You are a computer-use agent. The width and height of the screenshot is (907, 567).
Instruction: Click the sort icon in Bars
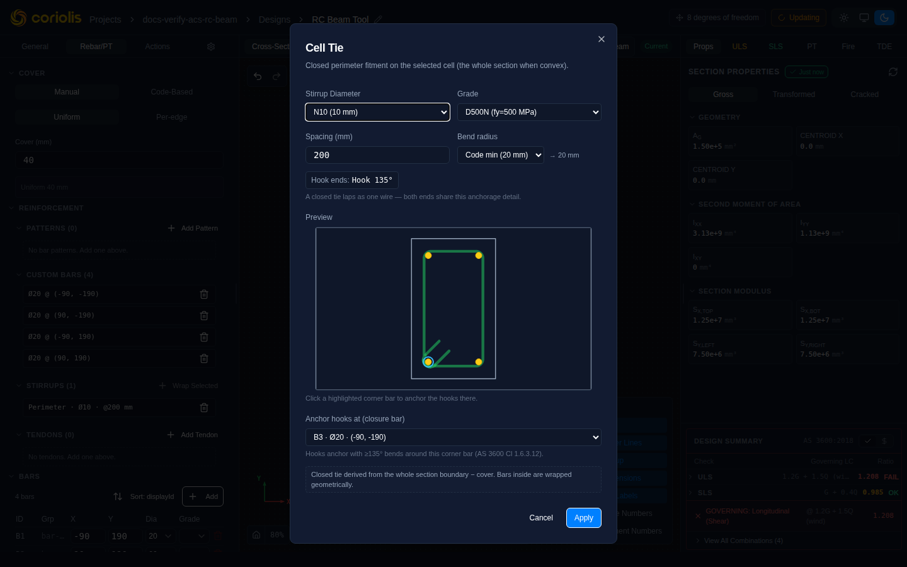tap(118, 496)
